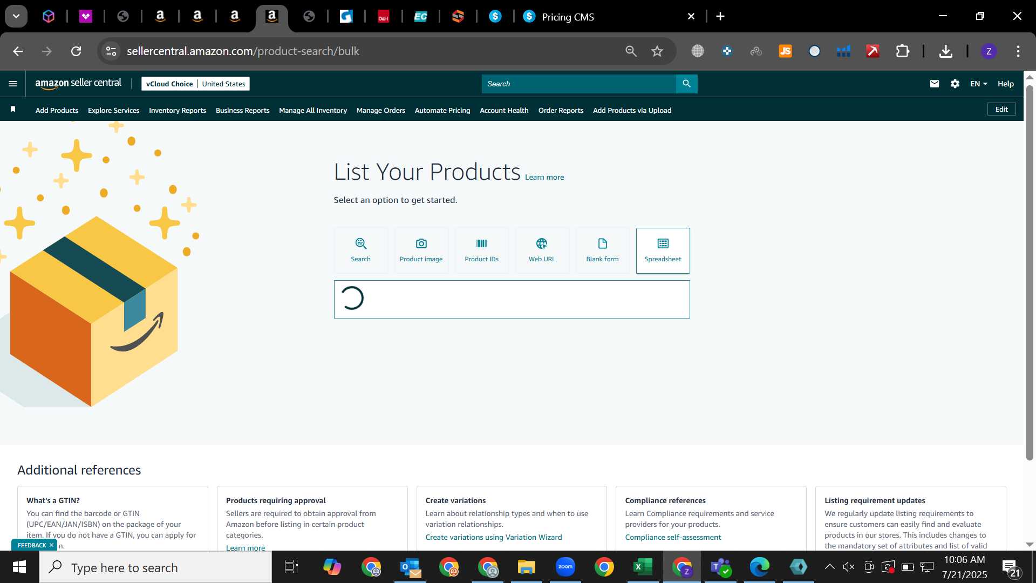The width and height of the screenshot is (1036, 583).
Task: Open Zoom from the taskbar
Action: 565,567
